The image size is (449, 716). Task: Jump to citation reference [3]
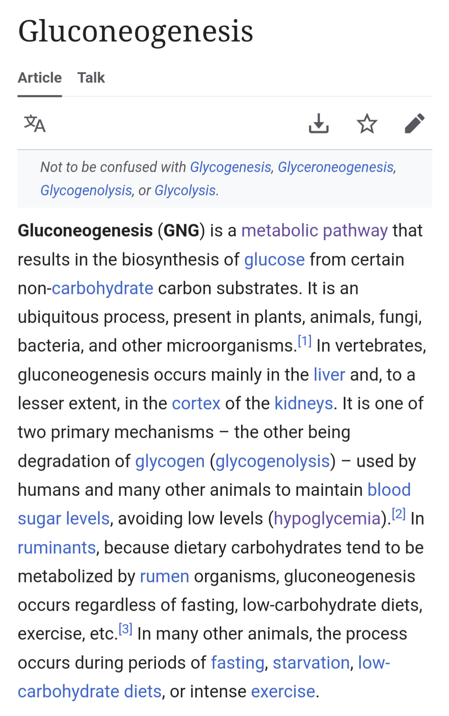click(126, 630)
